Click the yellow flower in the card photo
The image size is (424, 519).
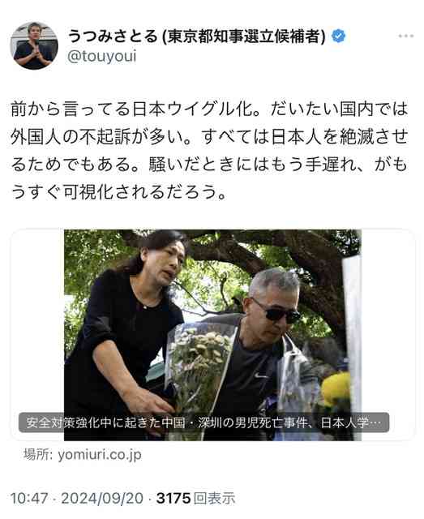point(336,389)
